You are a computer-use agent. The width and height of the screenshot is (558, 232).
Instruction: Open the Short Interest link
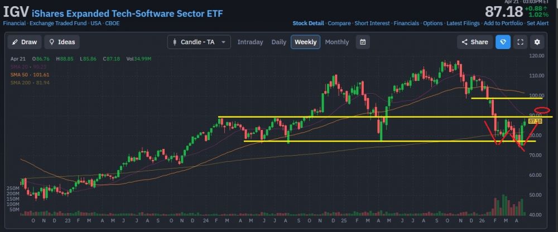[372, 23]
